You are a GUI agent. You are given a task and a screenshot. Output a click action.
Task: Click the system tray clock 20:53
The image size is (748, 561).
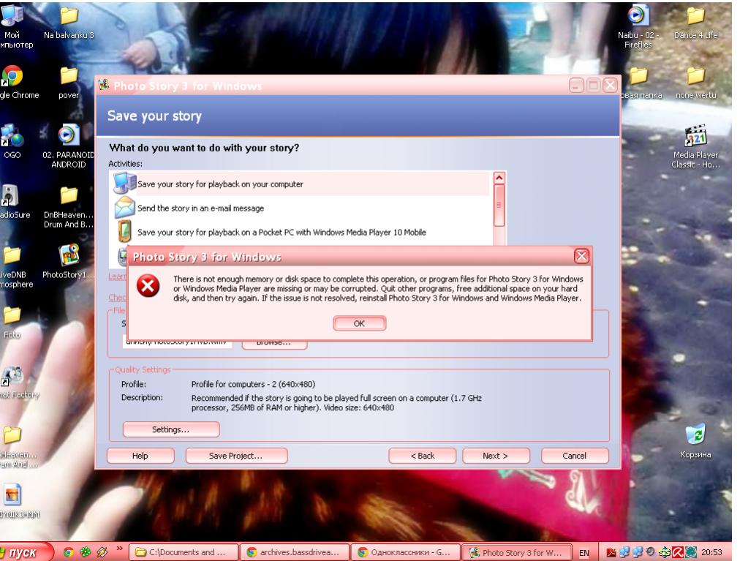tap(711, 552)
